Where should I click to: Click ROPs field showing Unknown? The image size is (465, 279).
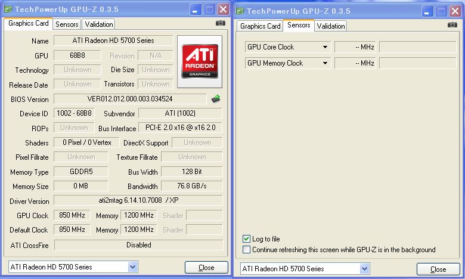point(74,128)
